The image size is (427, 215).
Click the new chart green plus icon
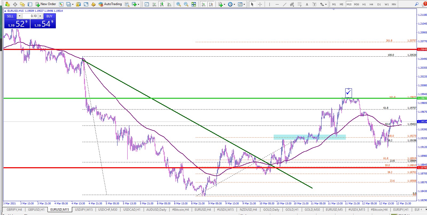pyautogui.click(x=134, y=4)
